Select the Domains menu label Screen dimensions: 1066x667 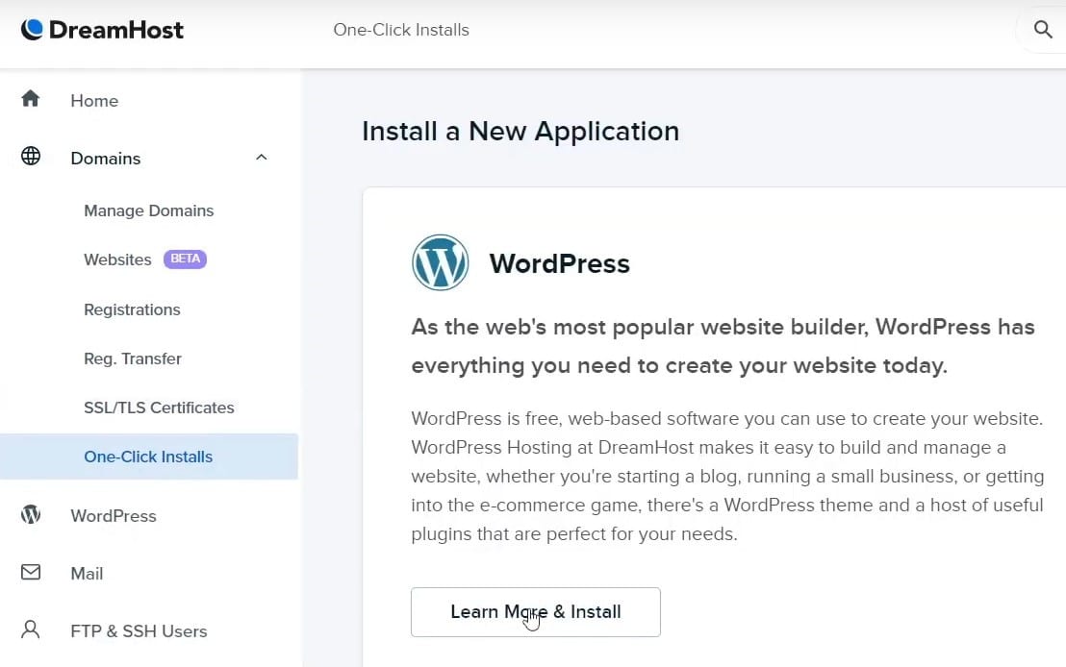coord(106,159)
